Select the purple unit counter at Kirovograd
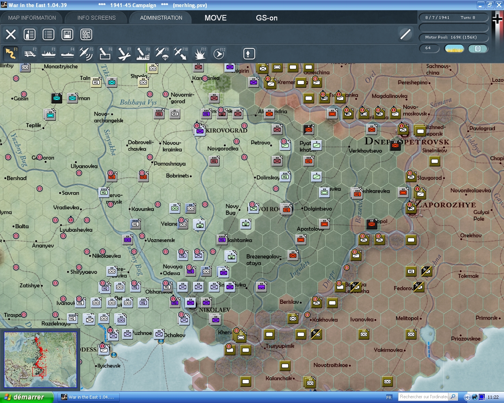The height and width of the screenshot is (403, 504). pyautogui.click(x=200, y=130)
